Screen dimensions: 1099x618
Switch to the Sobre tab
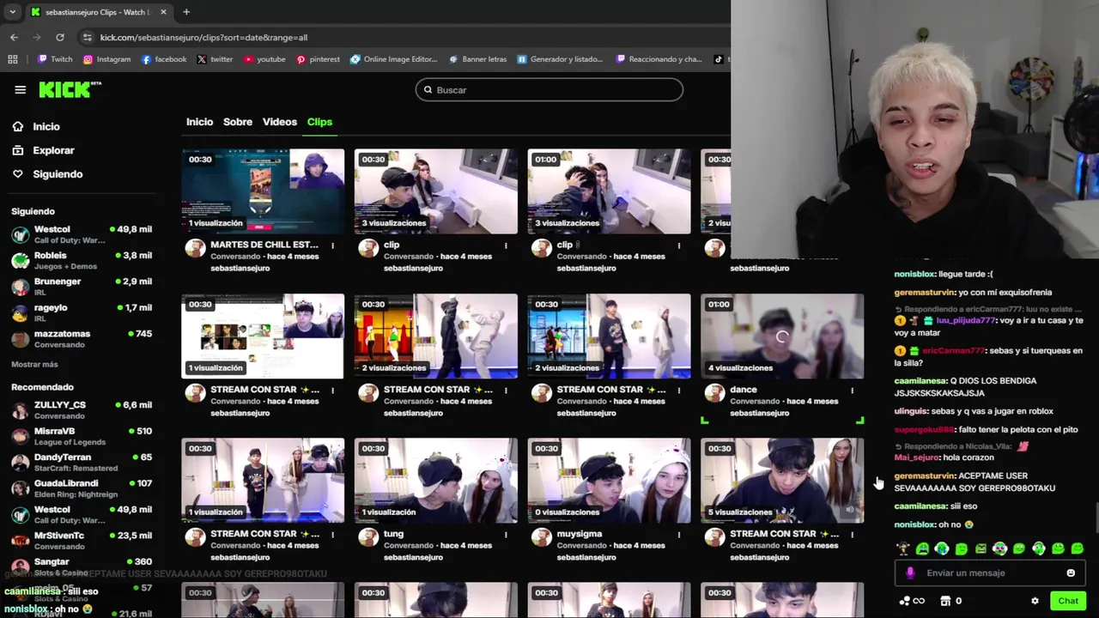(x=238, y=122)
